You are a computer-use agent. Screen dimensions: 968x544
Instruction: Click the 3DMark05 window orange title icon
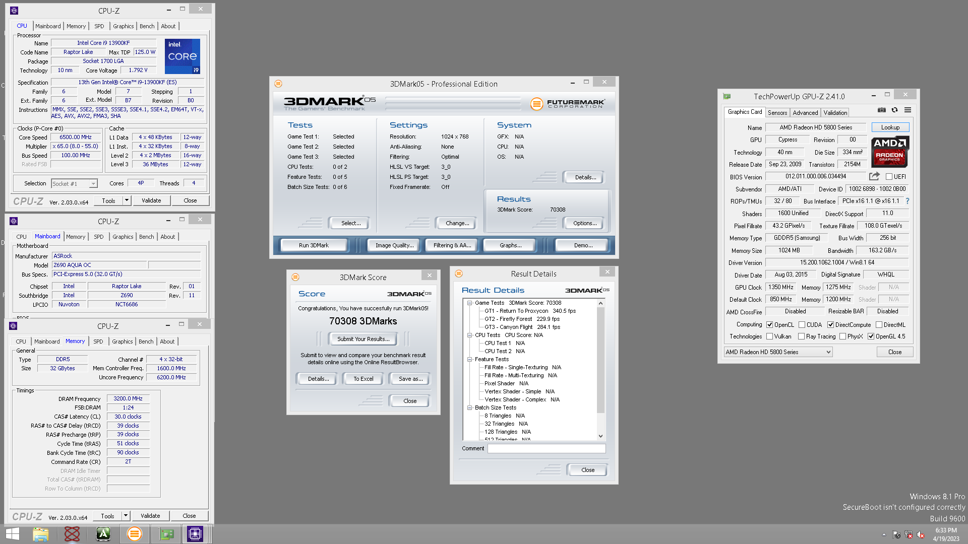[x=278, y=84]
